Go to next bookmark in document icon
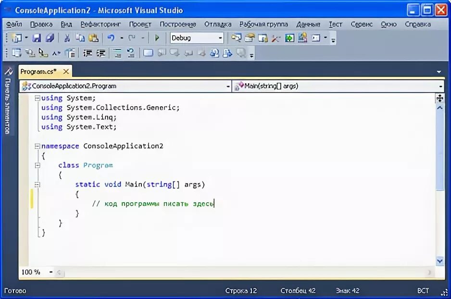 click(x=227, y=53)
